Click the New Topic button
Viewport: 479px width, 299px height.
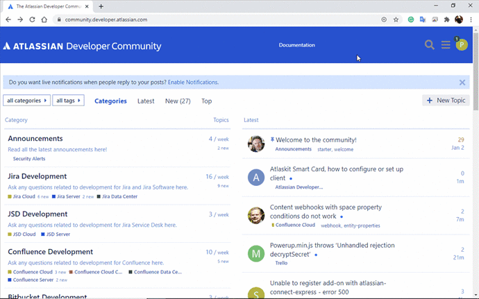coord(446,101)
